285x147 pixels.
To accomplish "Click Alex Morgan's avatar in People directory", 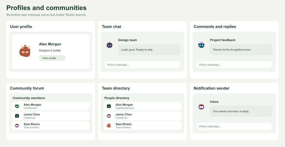I will point(109,106).
